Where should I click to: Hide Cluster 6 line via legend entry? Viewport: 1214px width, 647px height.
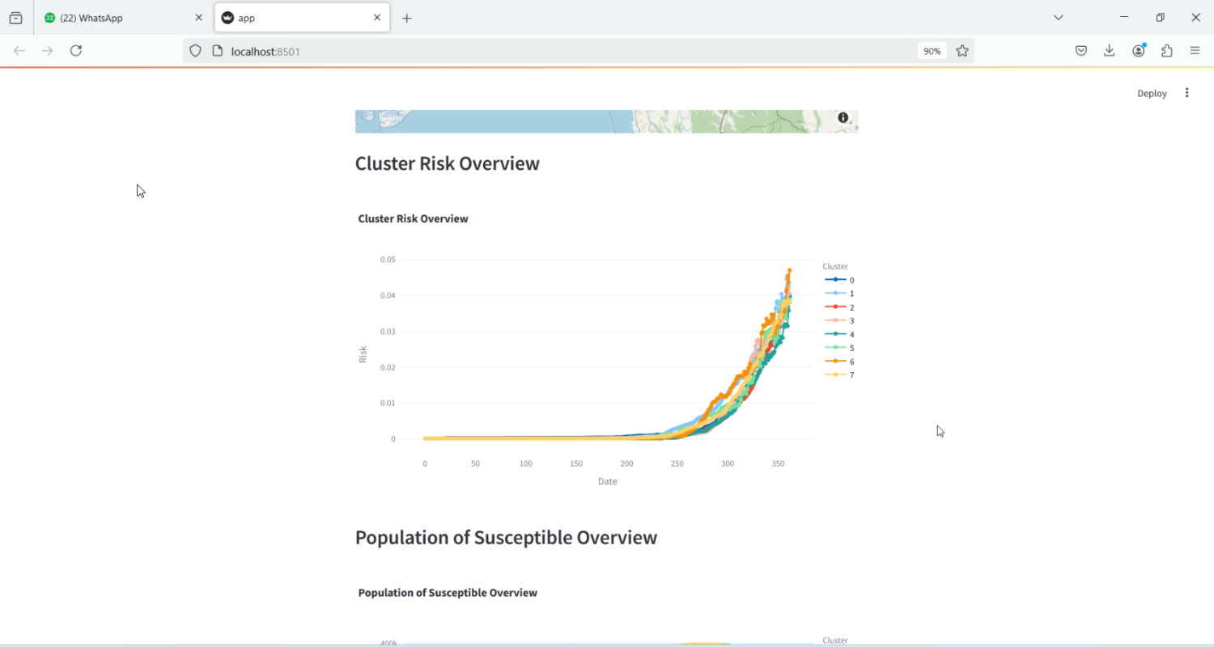click(839, 362)
